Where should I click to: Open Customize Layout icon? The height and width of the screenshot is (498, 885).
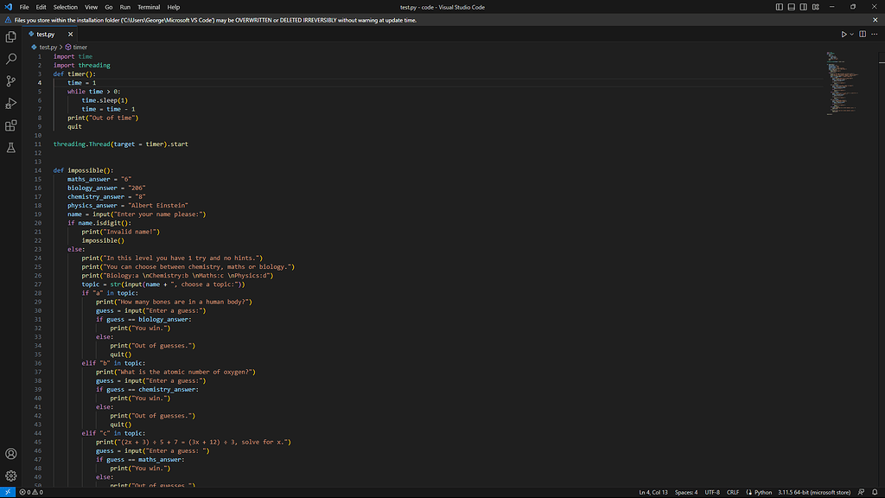(x=816, y=7)
